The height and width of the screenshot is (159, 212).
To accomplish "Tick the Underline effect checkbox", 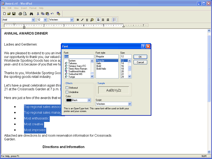I will tap(67, 92).
